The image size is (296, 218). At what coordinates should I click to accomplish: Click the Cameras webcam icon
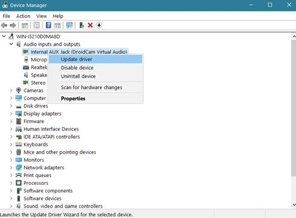click(x=19, y=90)
